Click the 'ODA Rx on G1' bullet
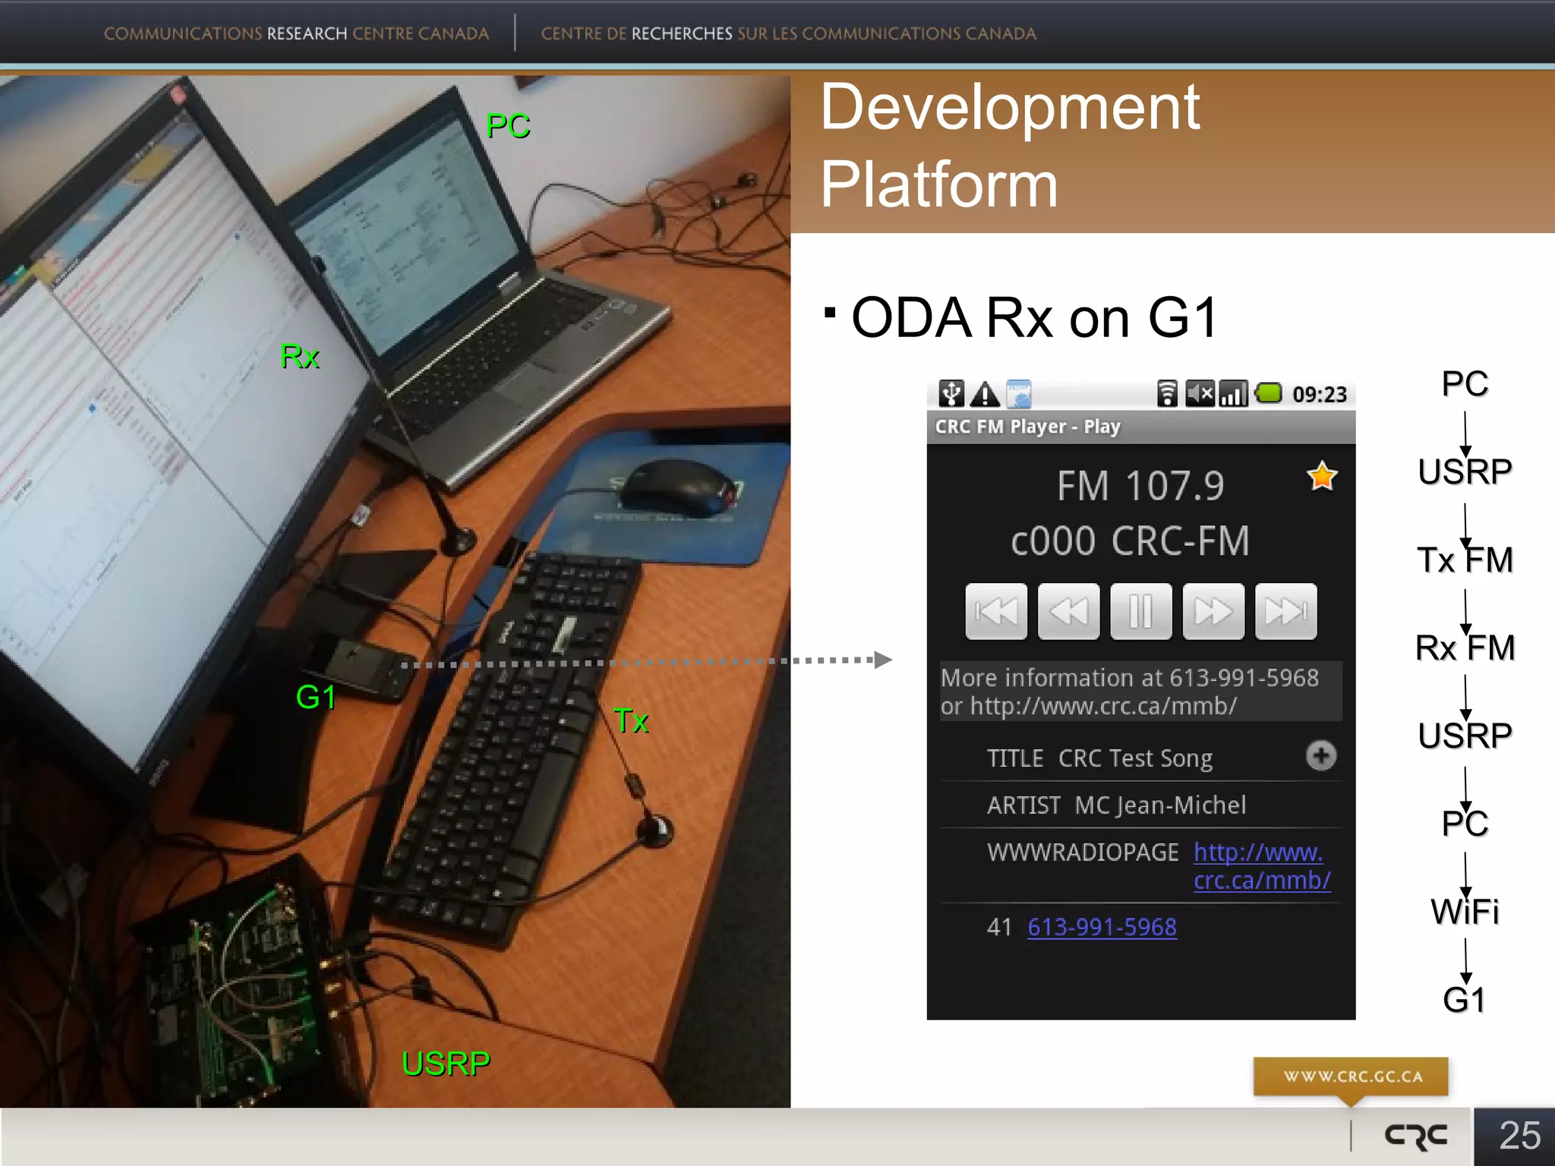The image size is (1555, 1166). tap(1034, 317)
